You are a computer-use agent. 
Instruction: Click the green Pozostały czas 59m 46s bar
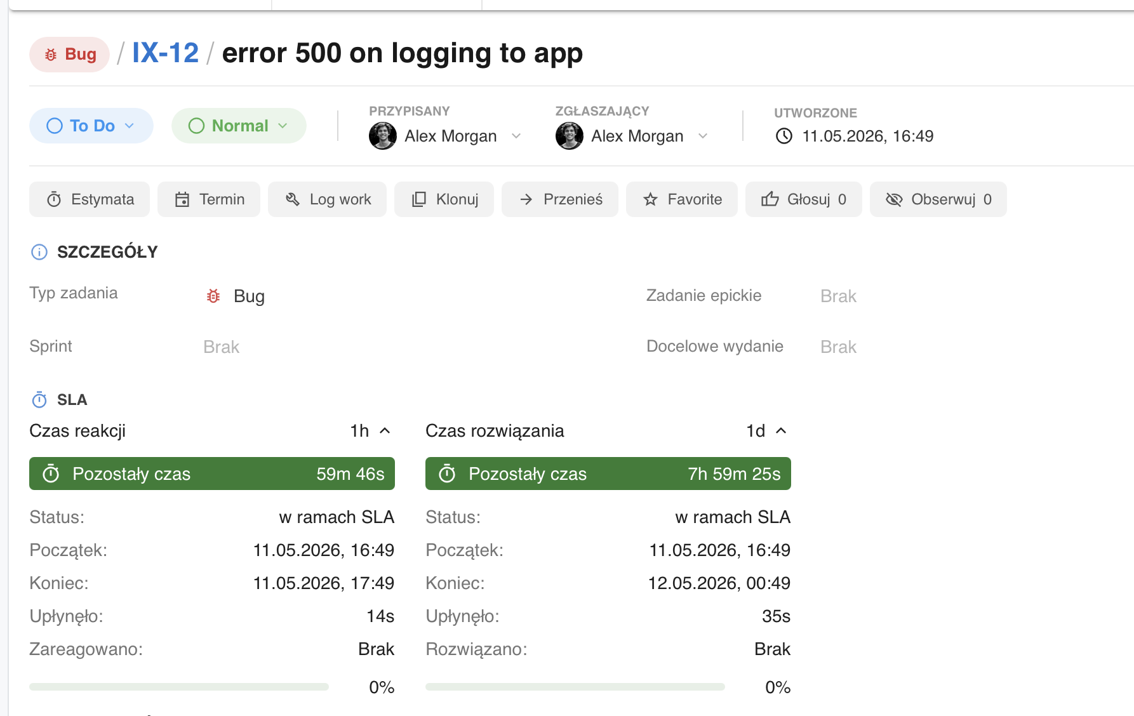point(212,474)
